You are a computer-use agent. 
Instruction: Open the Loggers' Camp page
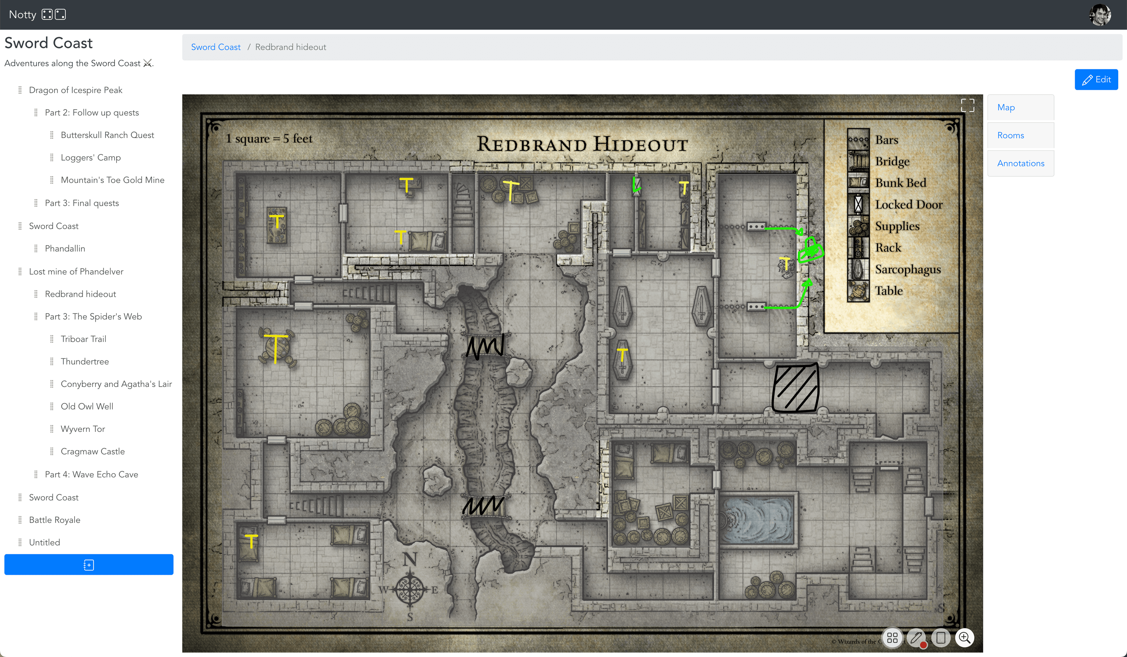[91, 157]
